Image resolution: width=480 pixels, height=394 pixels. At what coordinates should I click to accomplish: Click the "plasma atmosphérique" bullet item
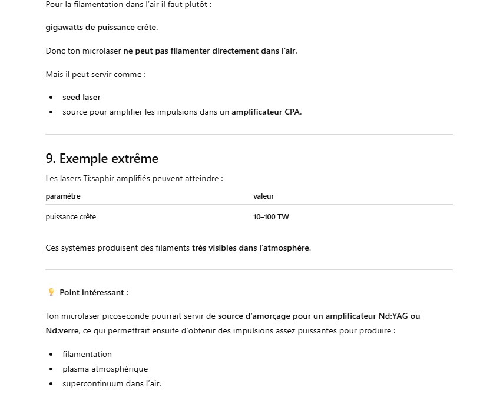tap(105, 369)
